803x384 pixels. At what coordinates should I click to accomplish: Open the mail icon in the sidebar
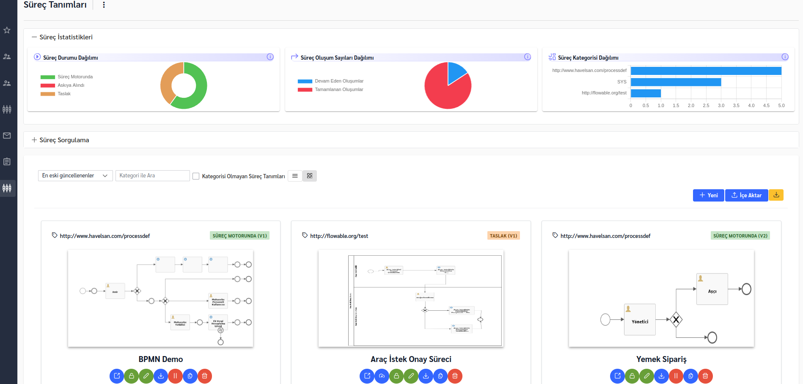pyautogui.click(x=7, y=135)
